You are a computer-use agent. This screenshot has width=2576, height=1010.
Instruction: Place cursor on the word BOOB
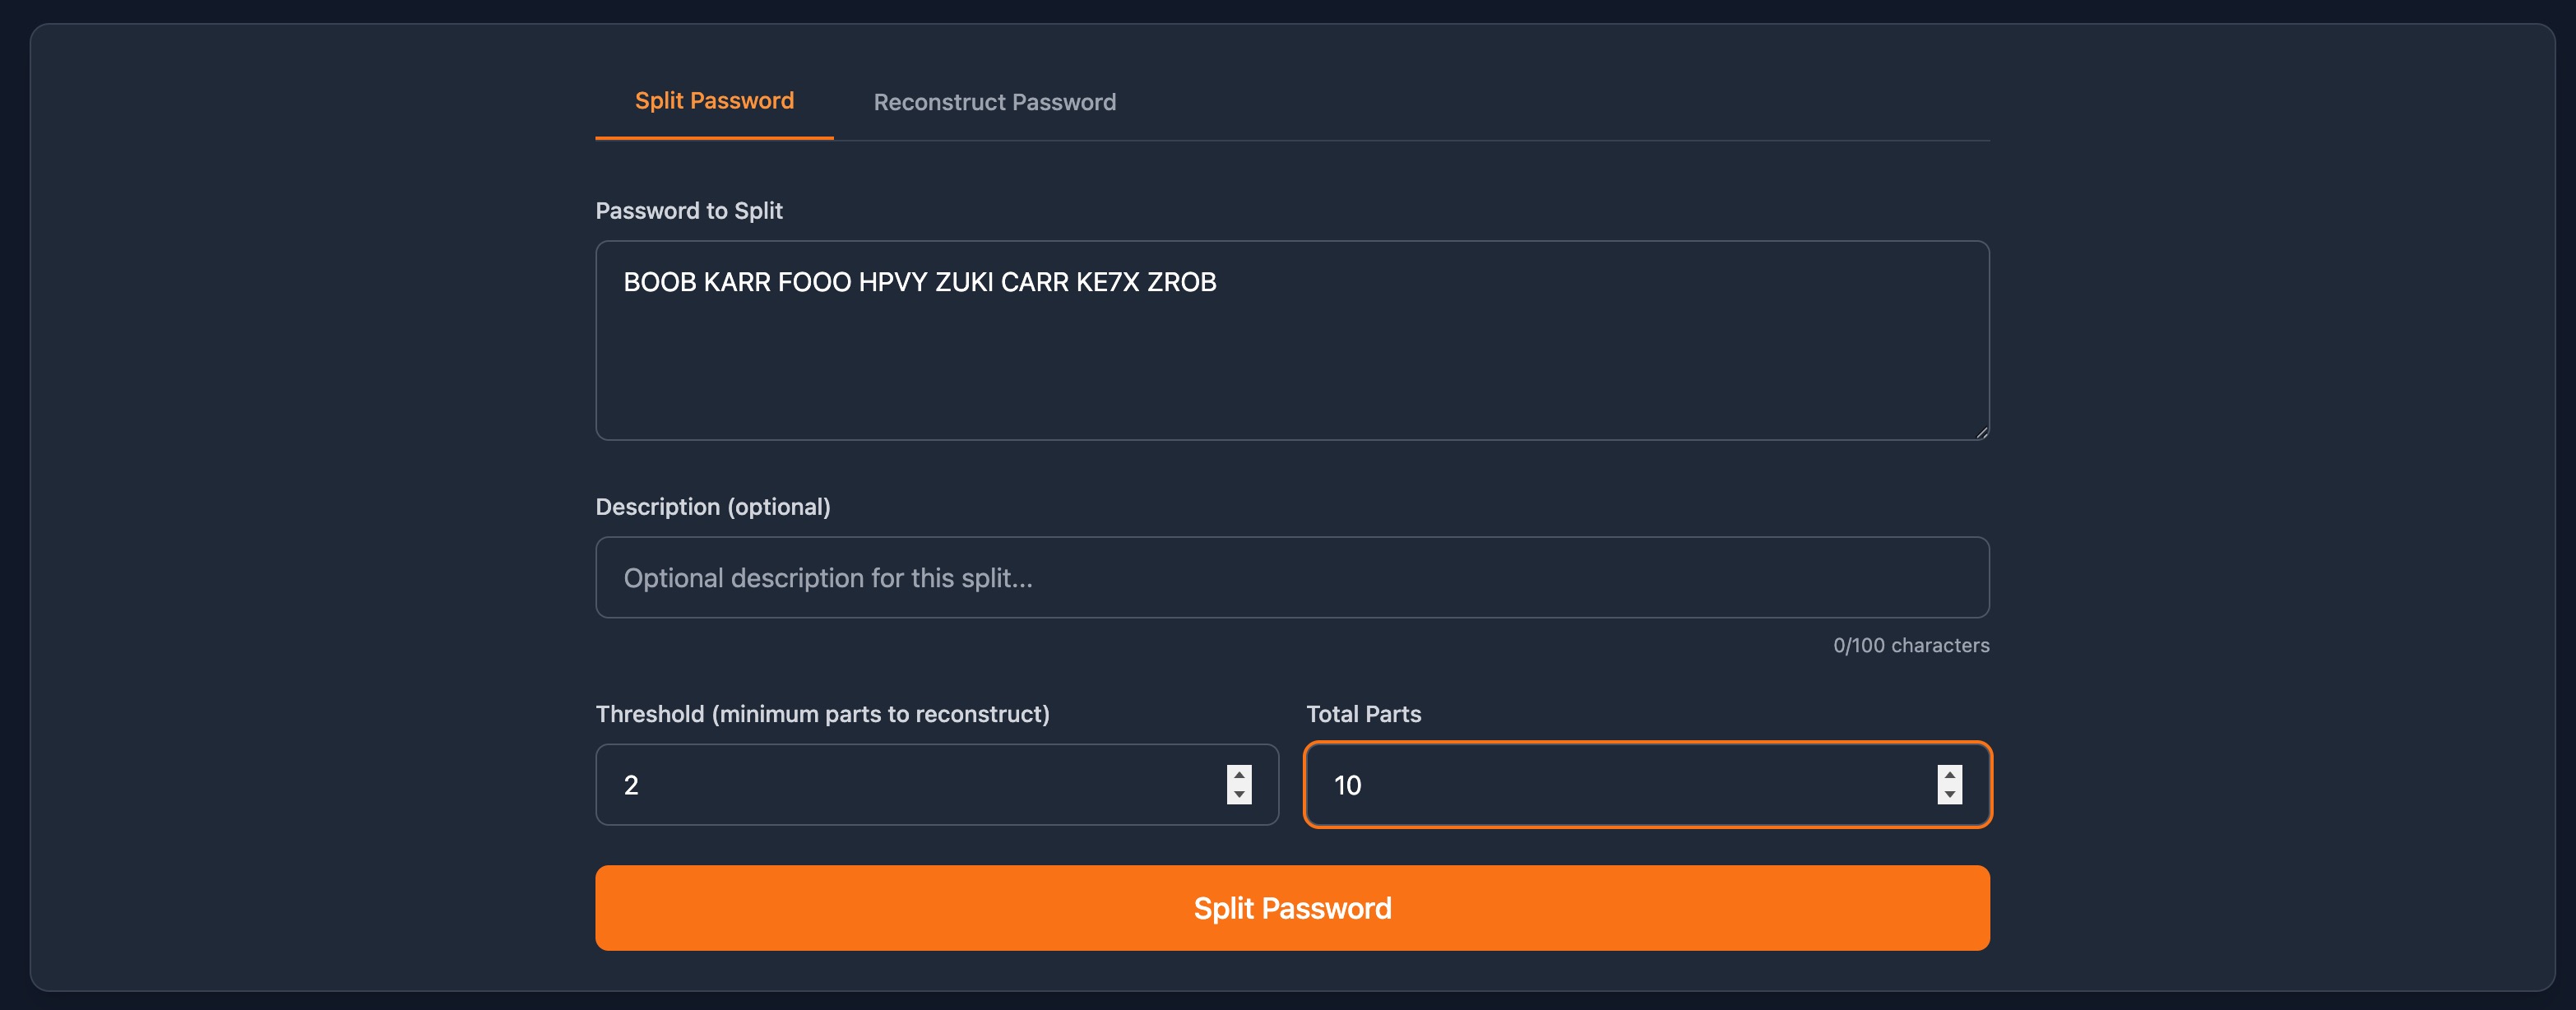(x=659, y=283)
